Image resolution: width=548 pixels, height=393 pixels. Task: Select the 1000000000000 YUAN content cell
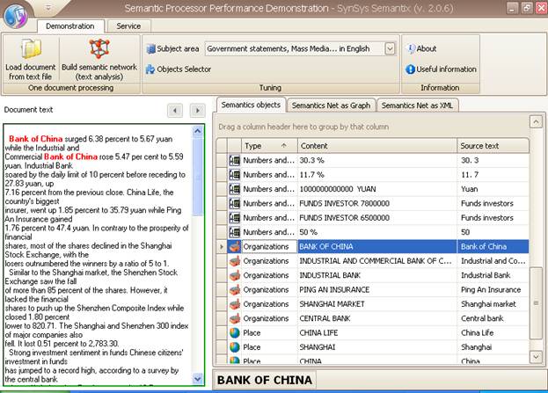pos(377,189)
